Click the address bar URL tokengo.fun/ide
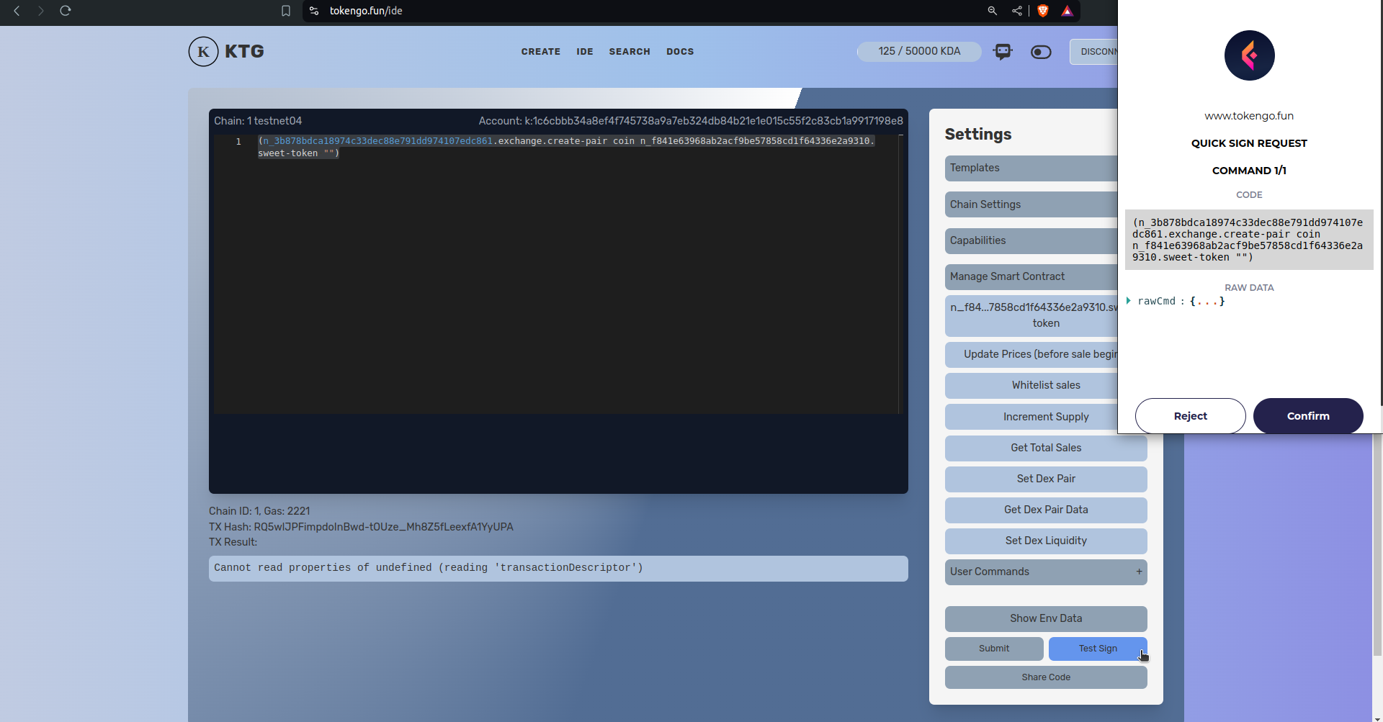The width and height of the screenshot is (1383, 722). coord(366,11)
